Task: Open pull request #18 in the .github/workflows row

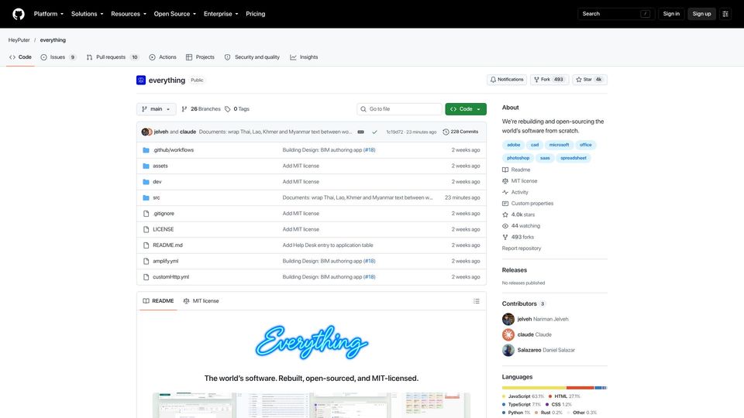Action: click(369, 149)
